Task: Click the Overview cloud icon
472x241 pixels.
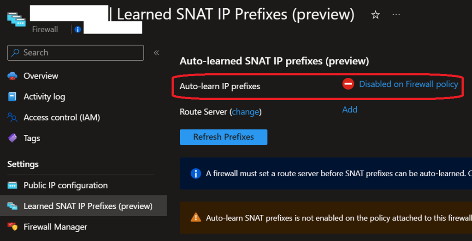Action: click(12, 76)
